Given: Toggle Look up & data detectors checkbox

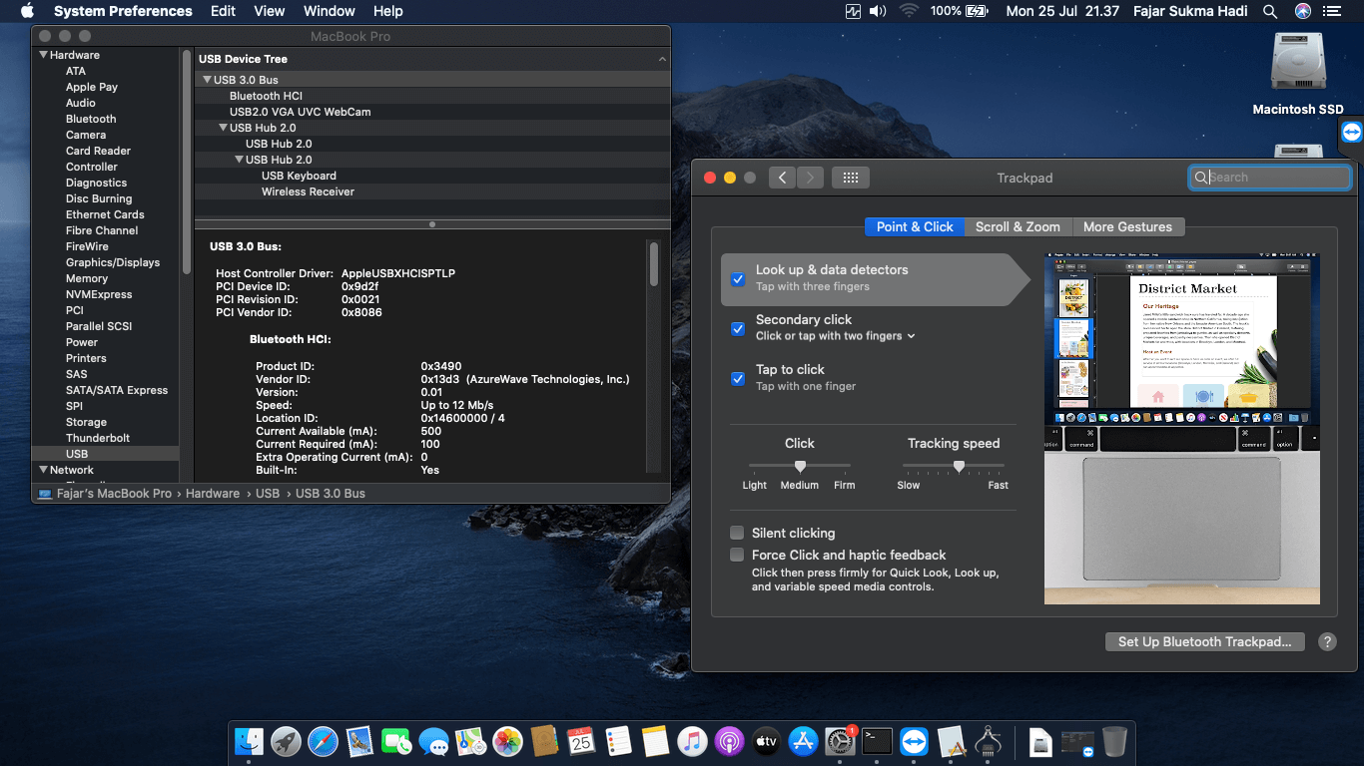Looking at the screenshot, I should point(738,279).
